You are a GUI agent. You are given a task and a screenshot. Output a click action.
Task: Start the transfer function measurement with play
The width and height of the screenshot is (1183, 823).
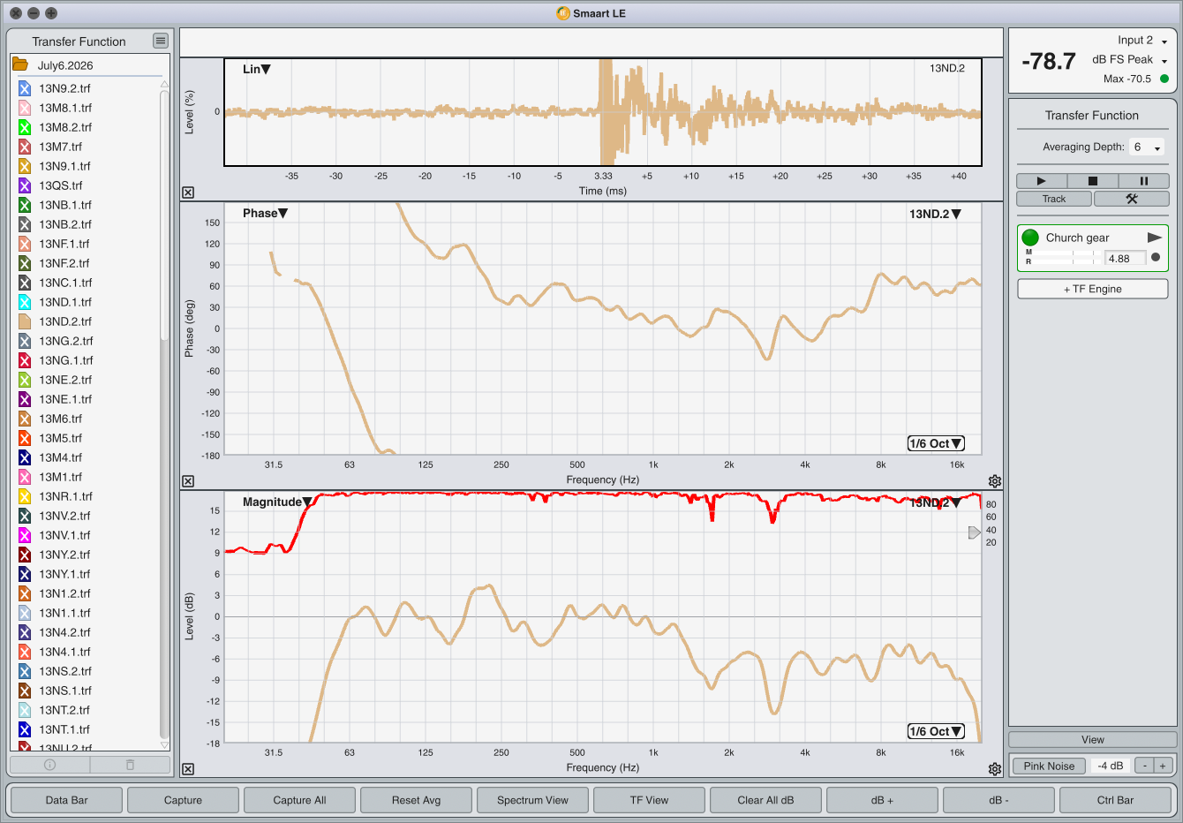tap(1041, 180)
